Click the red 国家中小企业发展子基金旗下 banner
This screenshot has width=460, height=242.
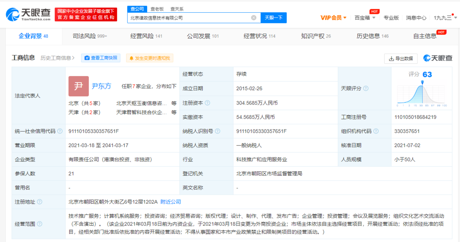(86, 14)
